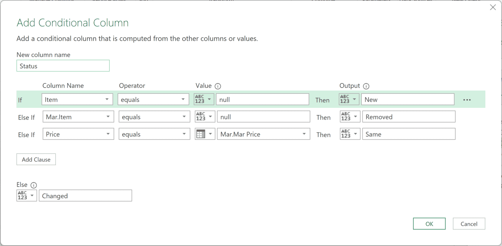Viewport: 502px width, 246px height.
Task: Click the Cancel button
Action: 469,224
